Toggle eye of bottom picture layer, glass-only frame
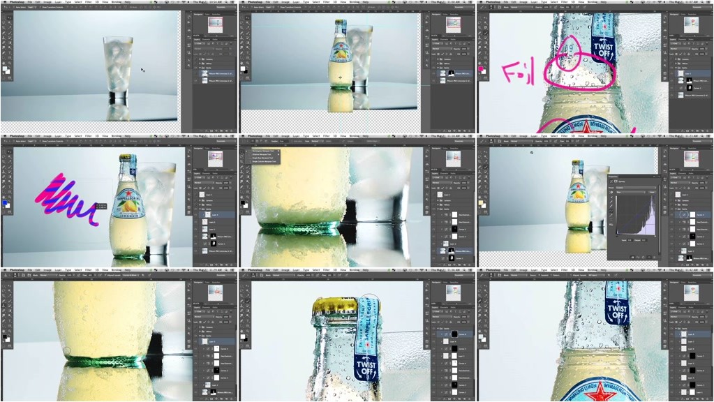 [x=195, y=81]
